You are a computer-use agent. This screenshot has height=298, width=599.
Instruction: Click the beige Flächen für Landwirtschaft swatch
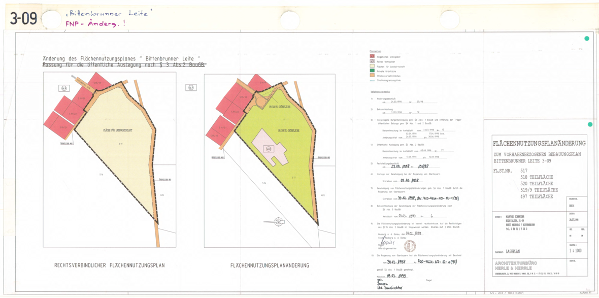[372, 66]
